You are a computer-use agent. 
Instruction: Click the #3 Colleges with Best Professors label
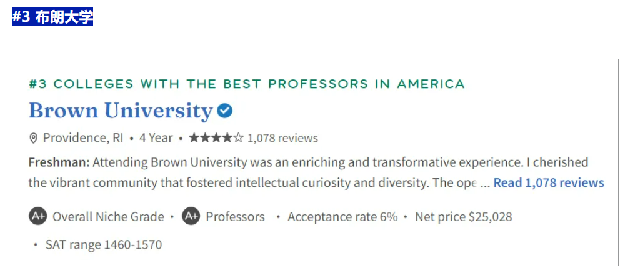(x=247, y=84)
